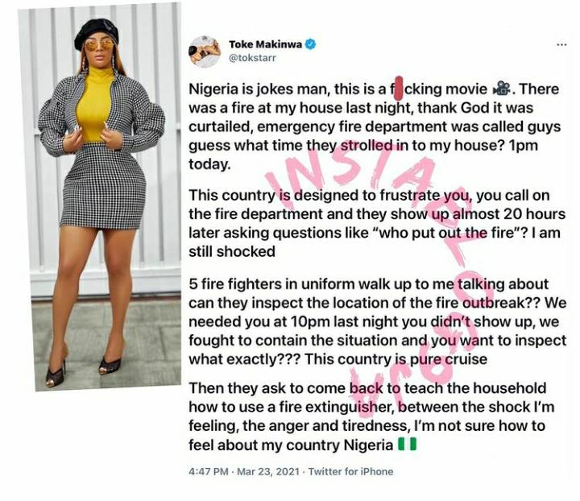The image size is (580, 501).
Task: Open the full-length photo of the woman
Action: [x=100, y=197]
